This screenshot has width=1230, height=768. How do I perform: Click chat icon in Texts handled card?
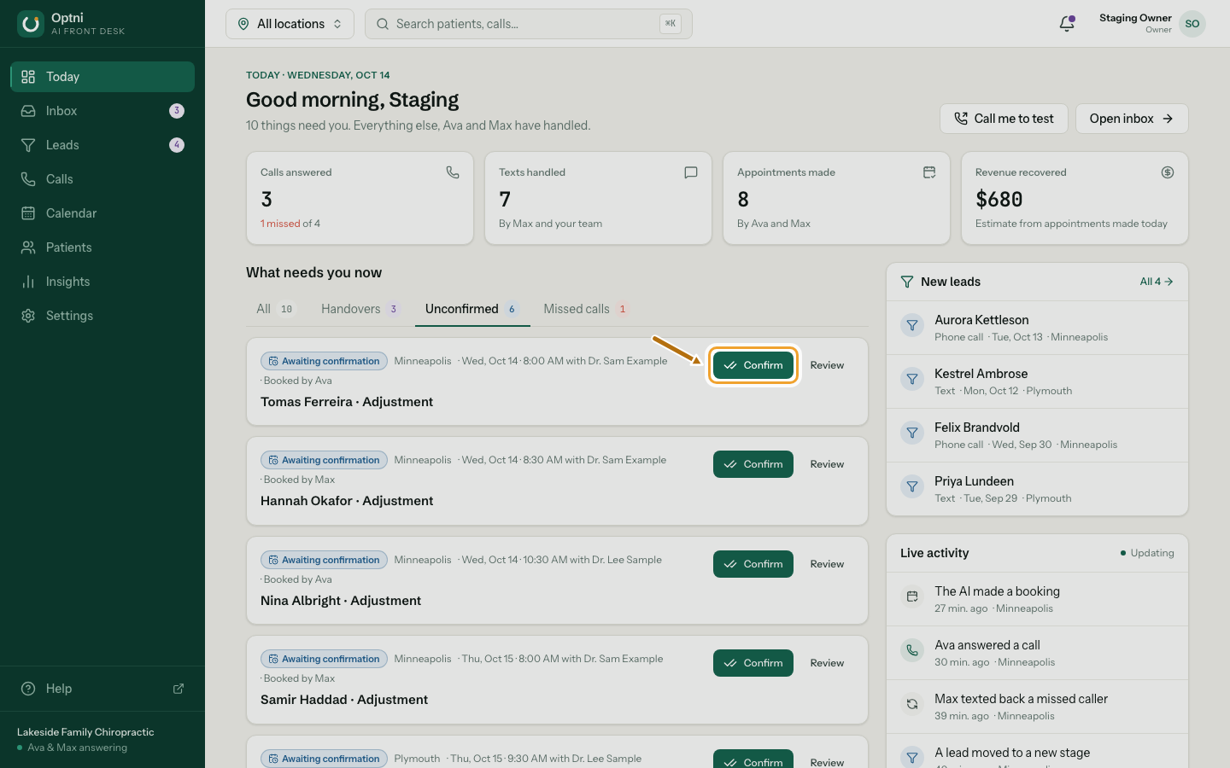point(691,172)
